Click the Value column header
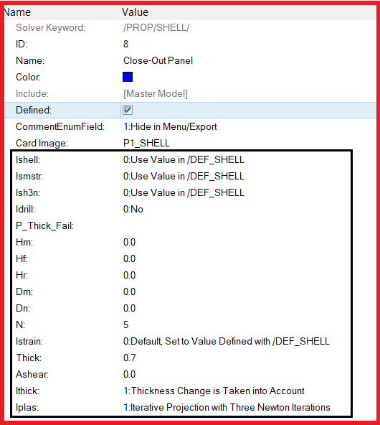This screenshot has width=380, height=425. (x=135, y=12)
